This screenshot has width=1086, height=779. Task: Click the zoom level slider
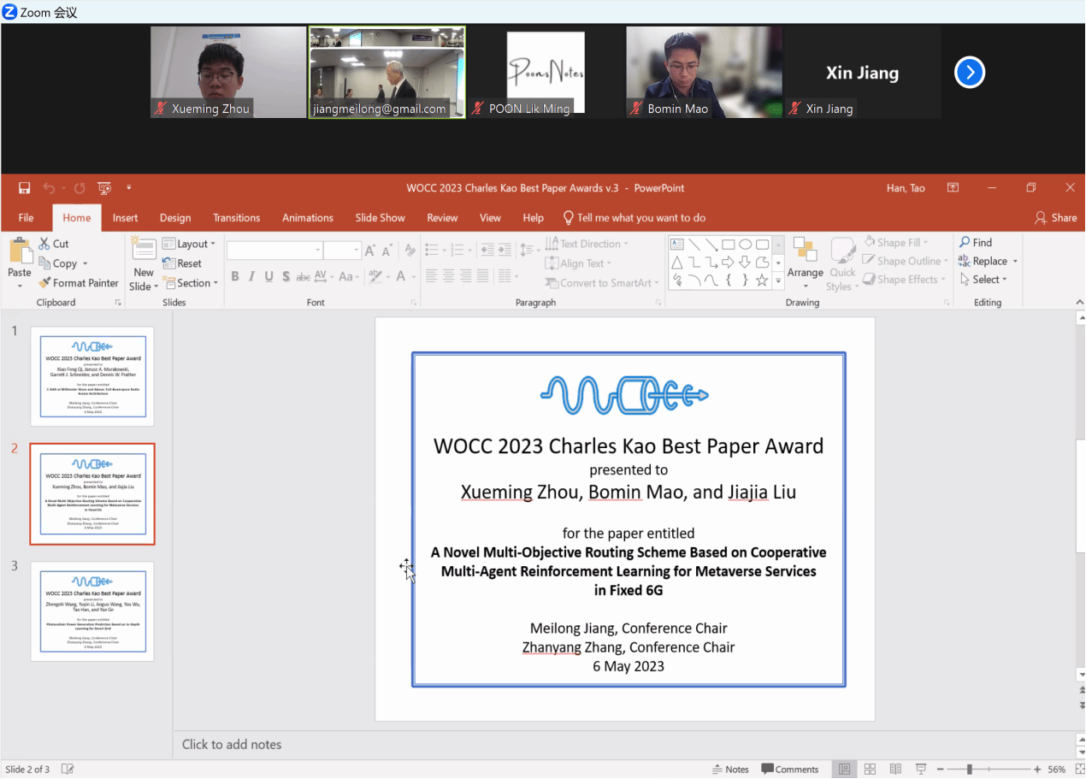[x=970, y=770]
